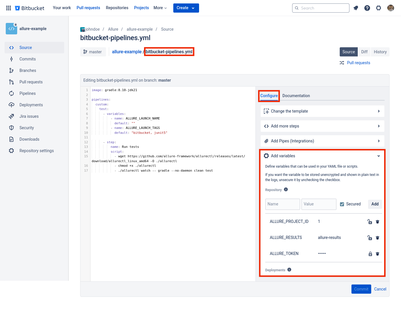Type a name in the variable Name field
The width and height of the screenshot is (401, 314).
coord(282,204)
